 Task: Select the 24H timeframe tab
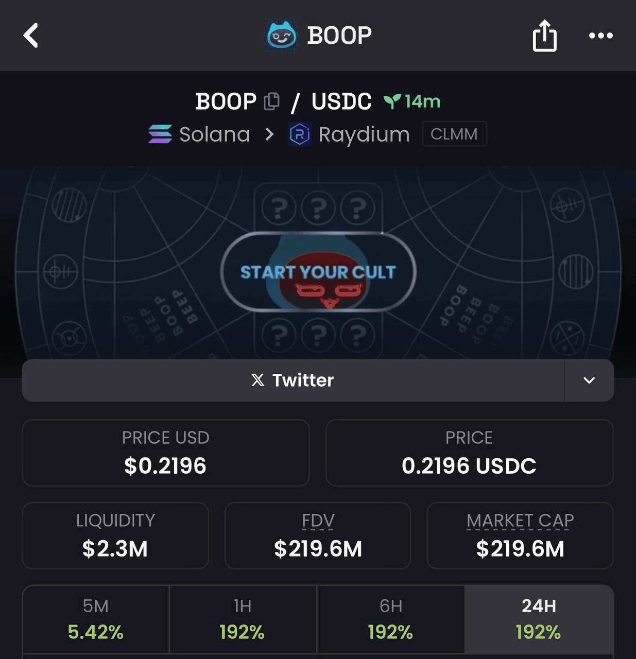539,619
